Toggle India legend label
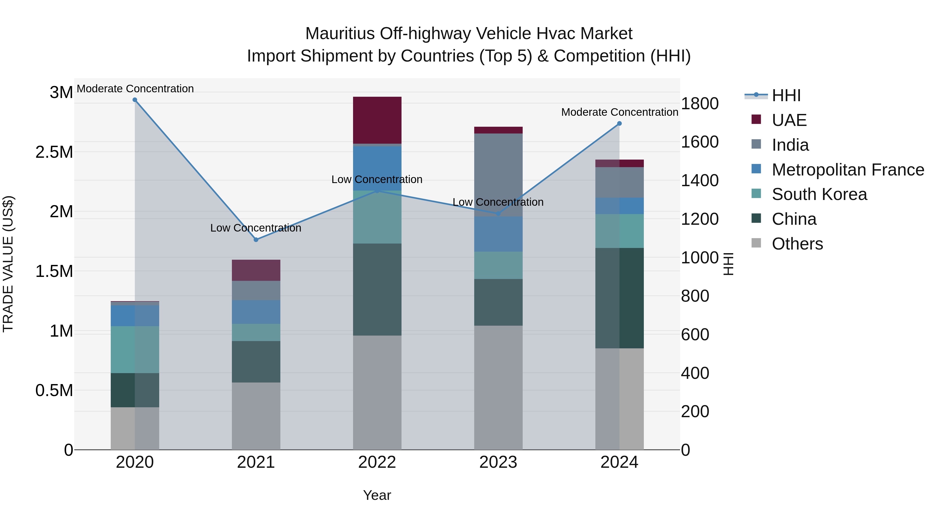Viewport: 938px width, 528px height. click(790, 145)
